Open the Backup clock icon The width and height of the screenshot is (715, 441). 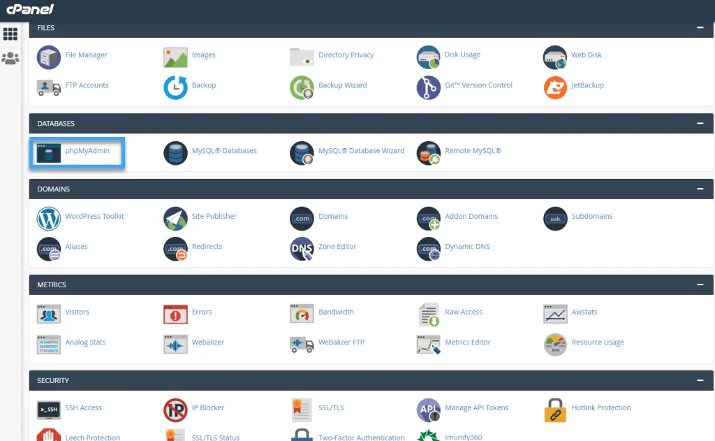click(175, 87)
